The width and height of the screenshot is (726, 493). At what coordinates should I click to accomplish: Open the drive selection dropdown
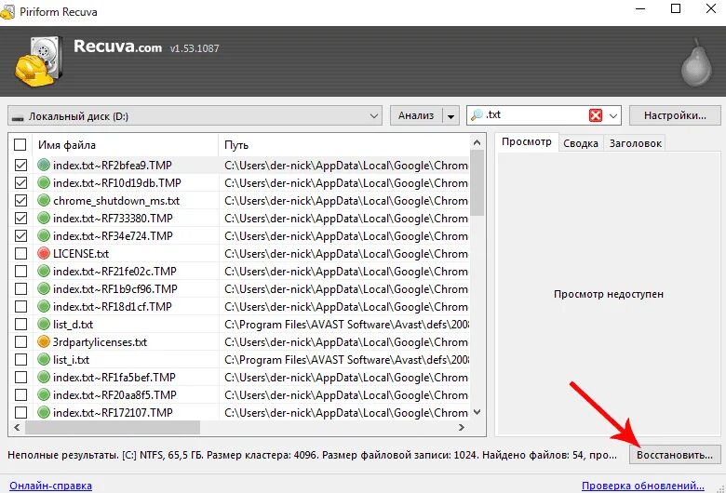[x=195, y=115]
